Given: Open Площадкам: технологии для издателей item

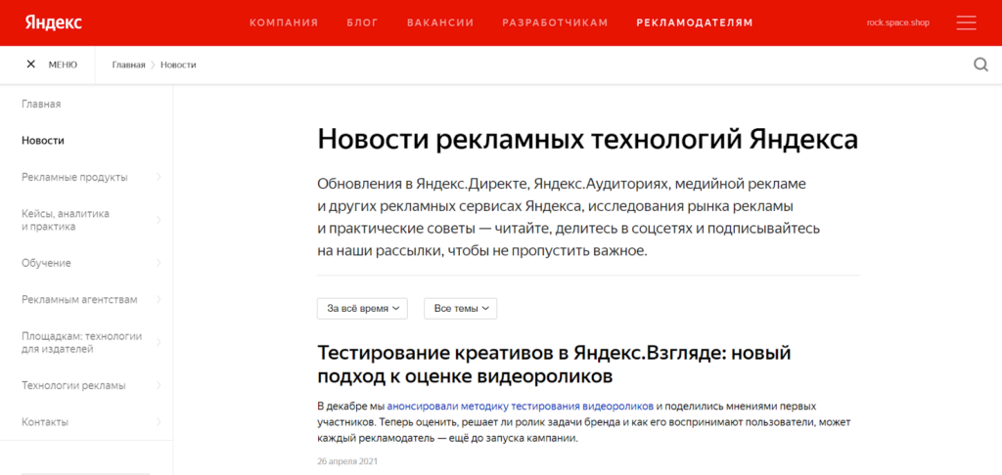Looking at the screenshot, I should (82, 342).
